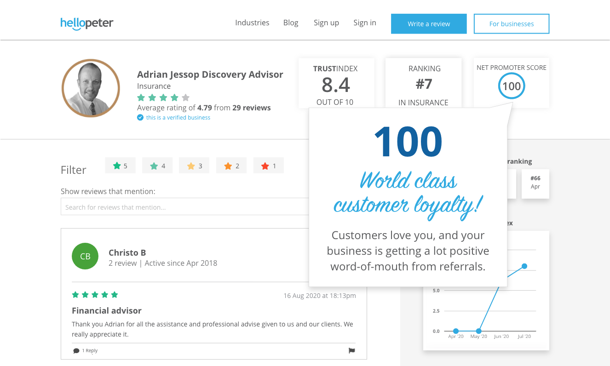Open the Sign in link

[x=364, y=23]
